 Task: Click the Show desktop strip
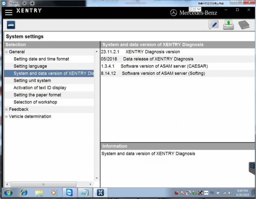[x=254, y=193]
